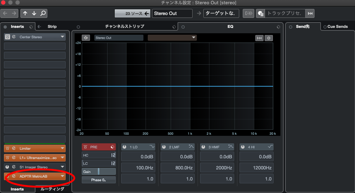Open Limiter plugin editor e icon
This screenshot has width=355, height=193.
[14, 148]
